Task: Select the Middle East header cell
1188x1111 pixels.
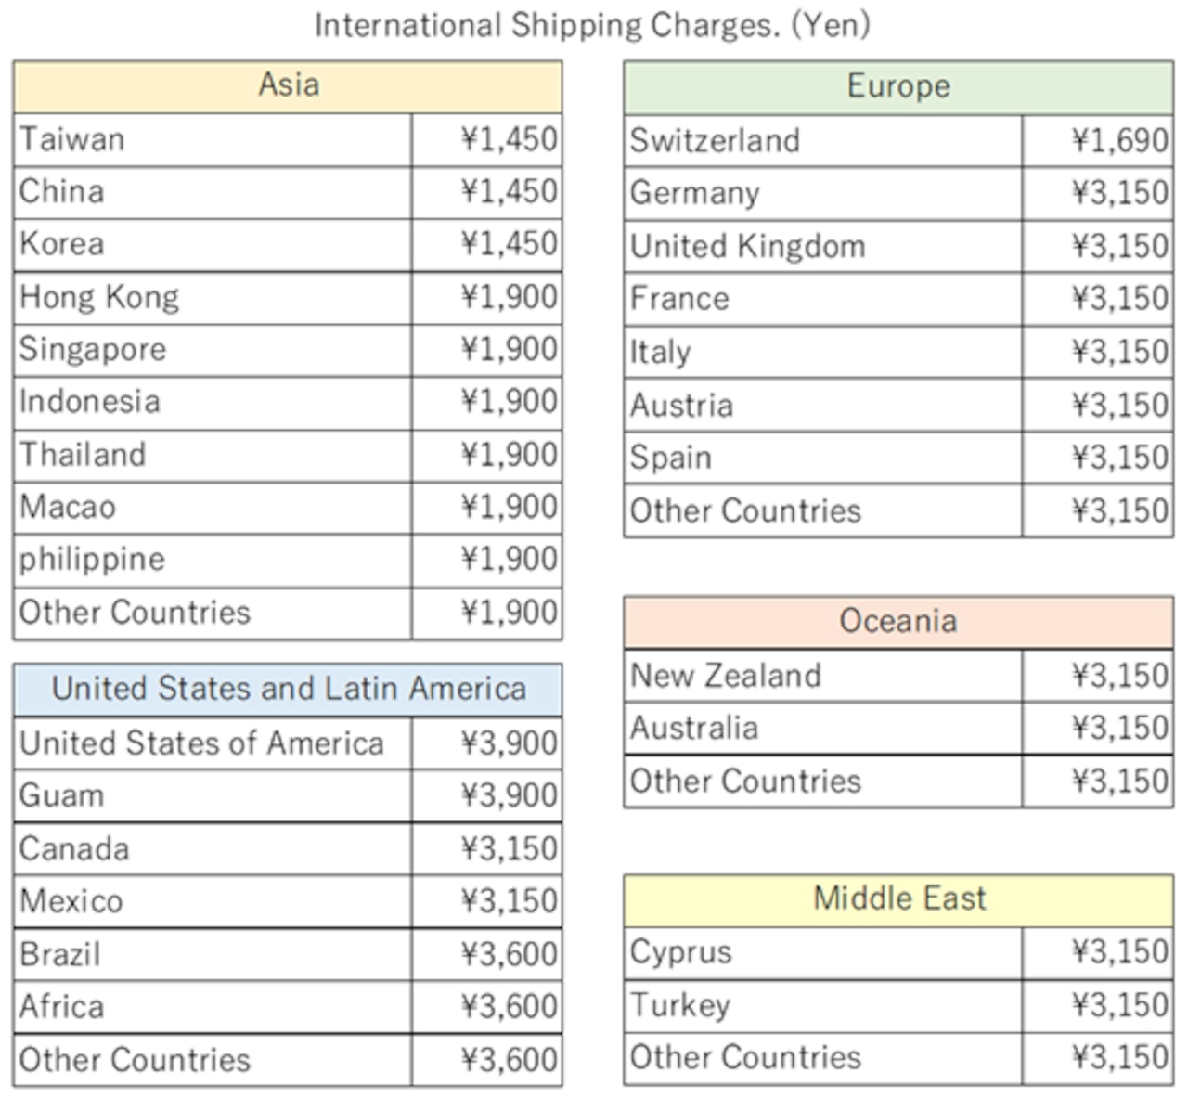Action: tap(897, 899)
